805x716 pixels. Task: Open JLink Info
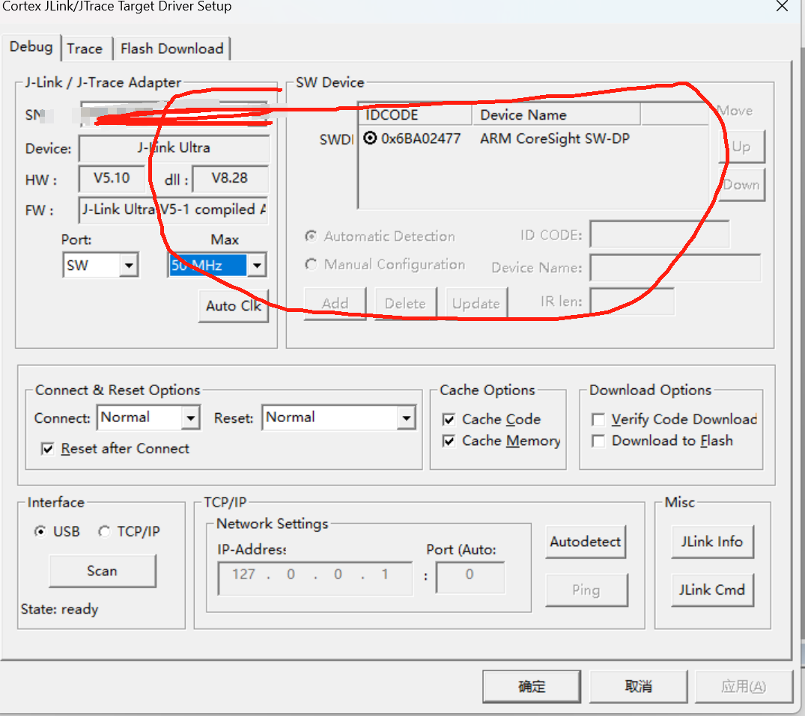(x=712, y=542)
